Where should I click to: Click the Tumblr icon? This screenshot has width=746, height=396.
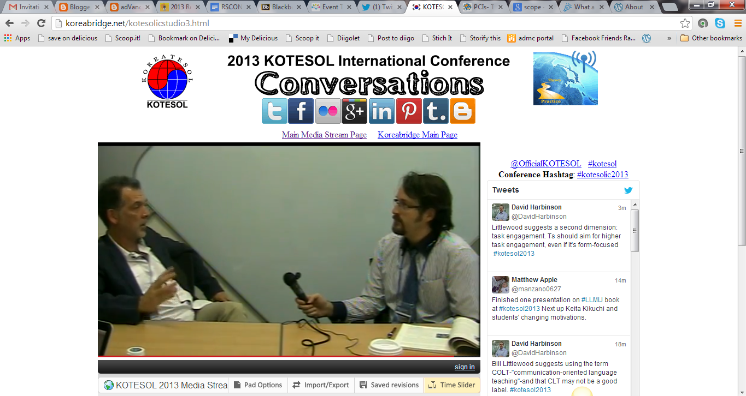pos(435,111)
